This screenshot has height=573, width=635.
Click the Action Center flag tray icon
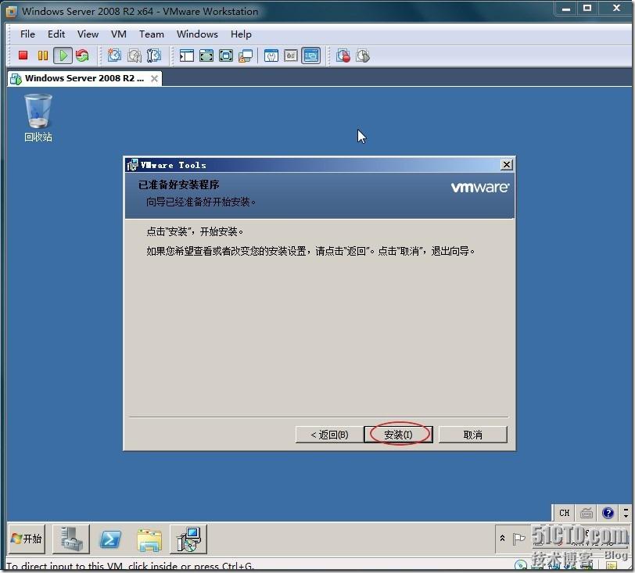[518, 539]
